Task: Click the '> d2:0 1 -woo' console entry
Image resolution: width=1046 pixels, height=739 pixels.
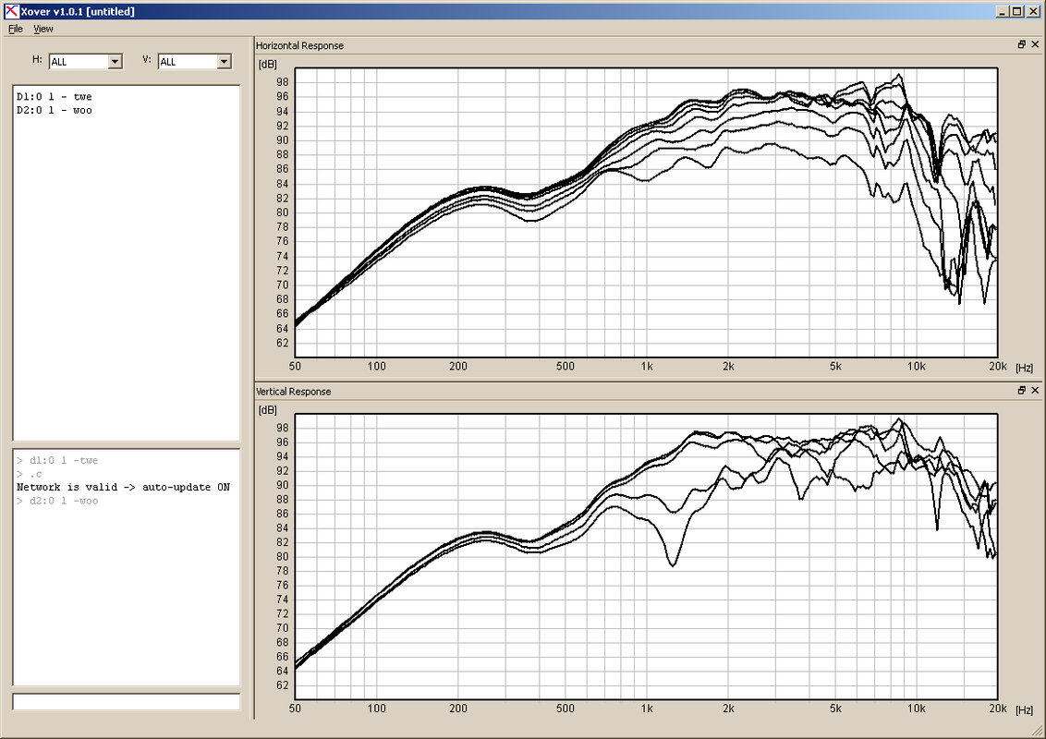Action: click(x=57, y=501)
